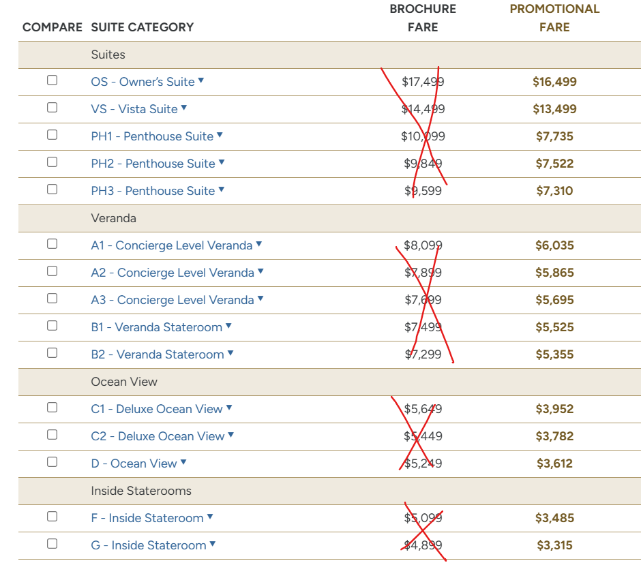Click the PH2 - Penthouse Suite link

[x=153, y=164]
